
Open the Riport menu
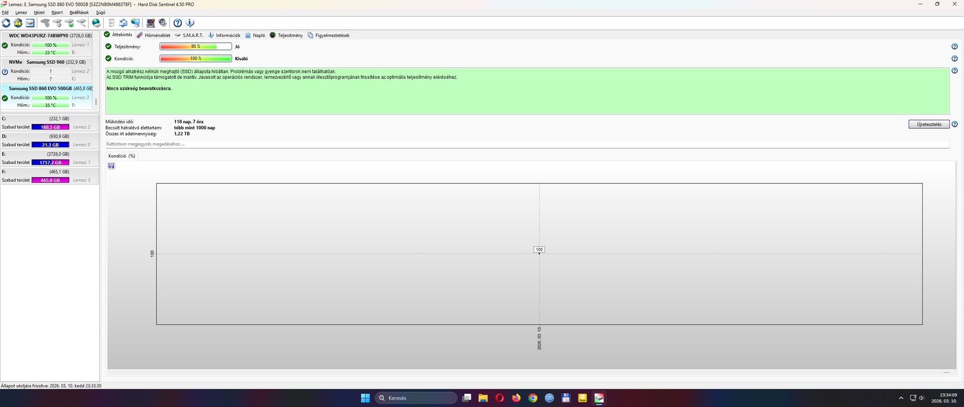(57, 13)
